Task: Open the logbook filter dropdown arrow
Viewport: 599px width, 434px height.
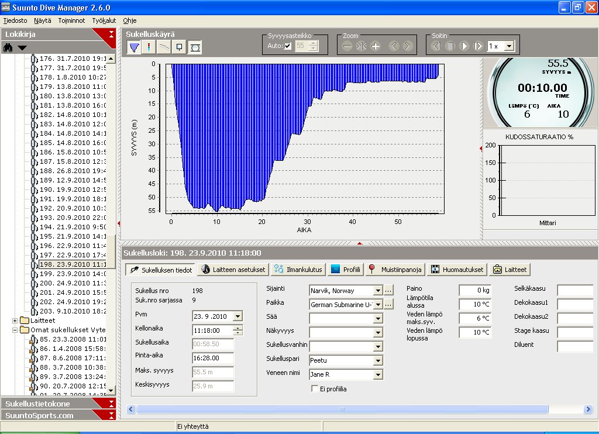Action: 22,48
